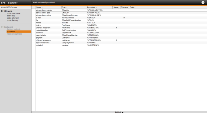
Task: Expand the Náhled preview panel arrow
Action: point(122,112)
